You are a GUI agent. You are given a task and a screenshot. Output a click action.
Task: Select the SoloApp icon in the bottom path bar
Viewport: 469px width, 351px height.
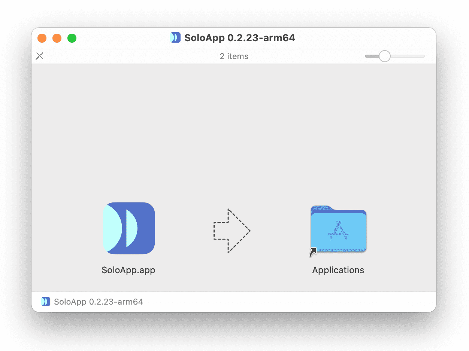click(45, 301)
